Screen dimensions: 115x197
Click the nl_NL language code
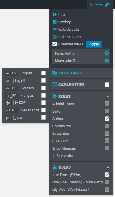click(11, 110)
